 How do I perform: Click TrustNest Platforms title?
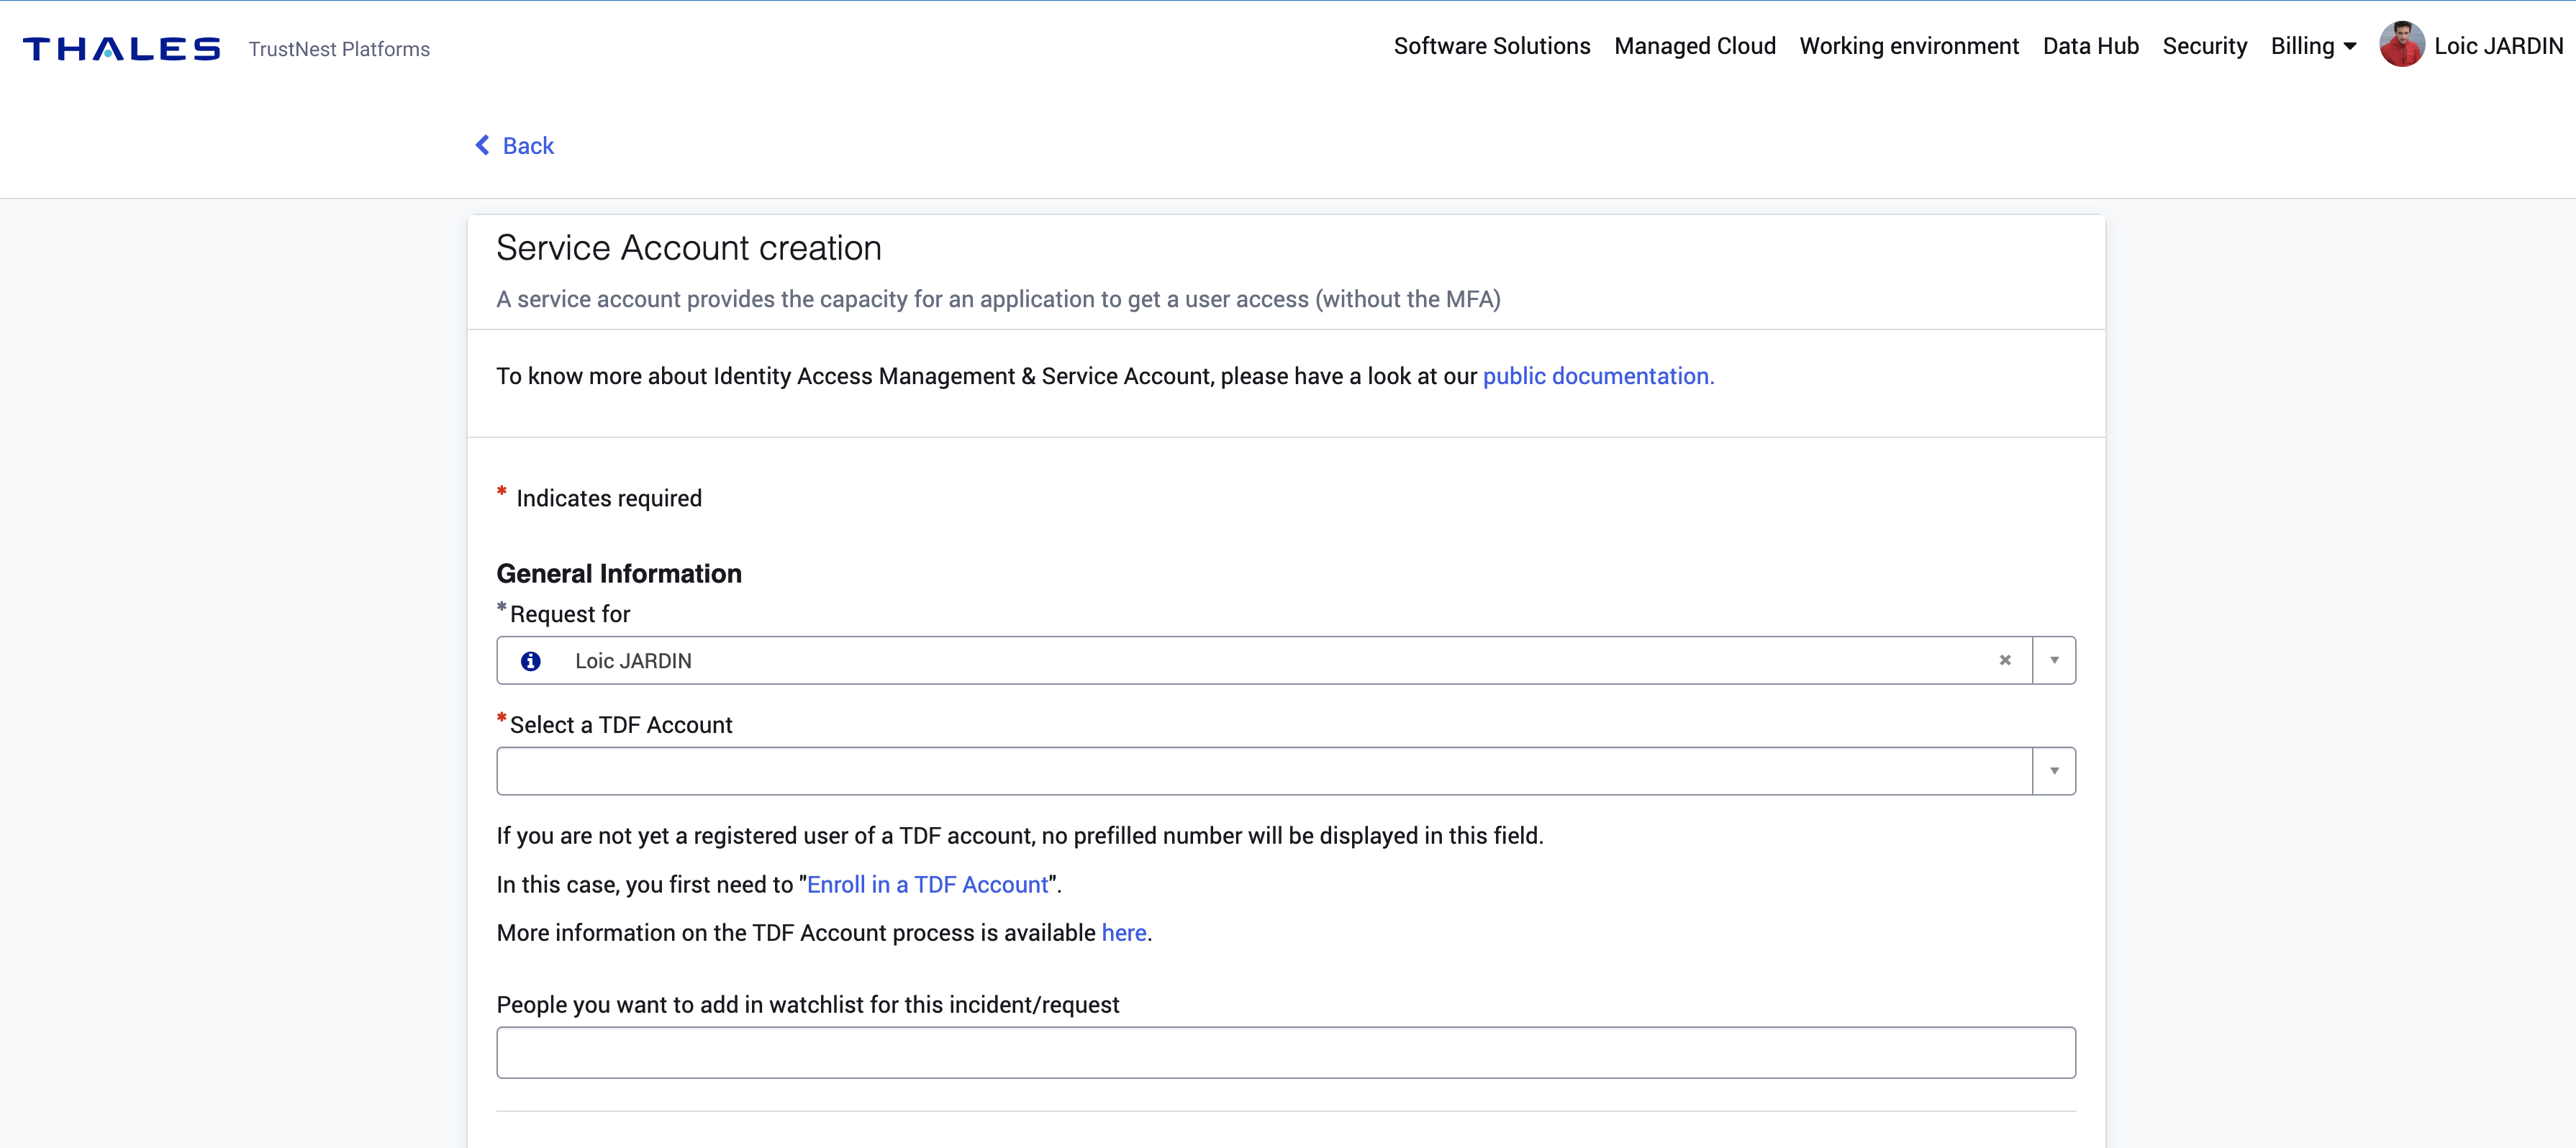[x=339, y=49]
